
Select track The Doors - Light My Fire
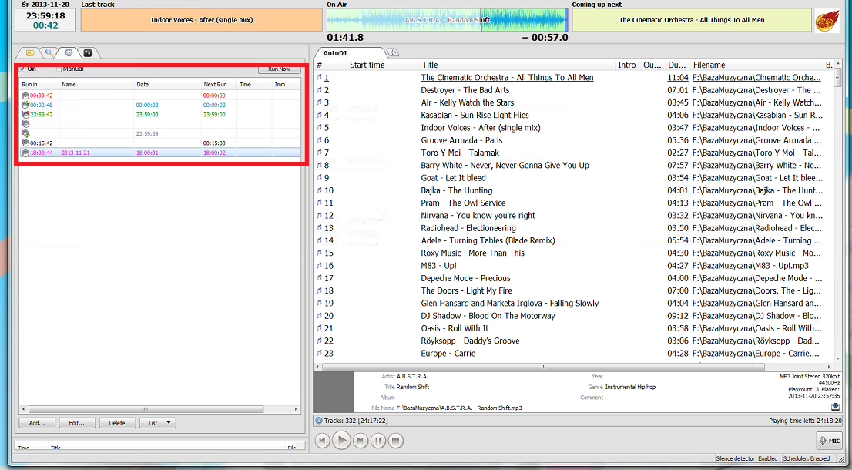point(466,290)
